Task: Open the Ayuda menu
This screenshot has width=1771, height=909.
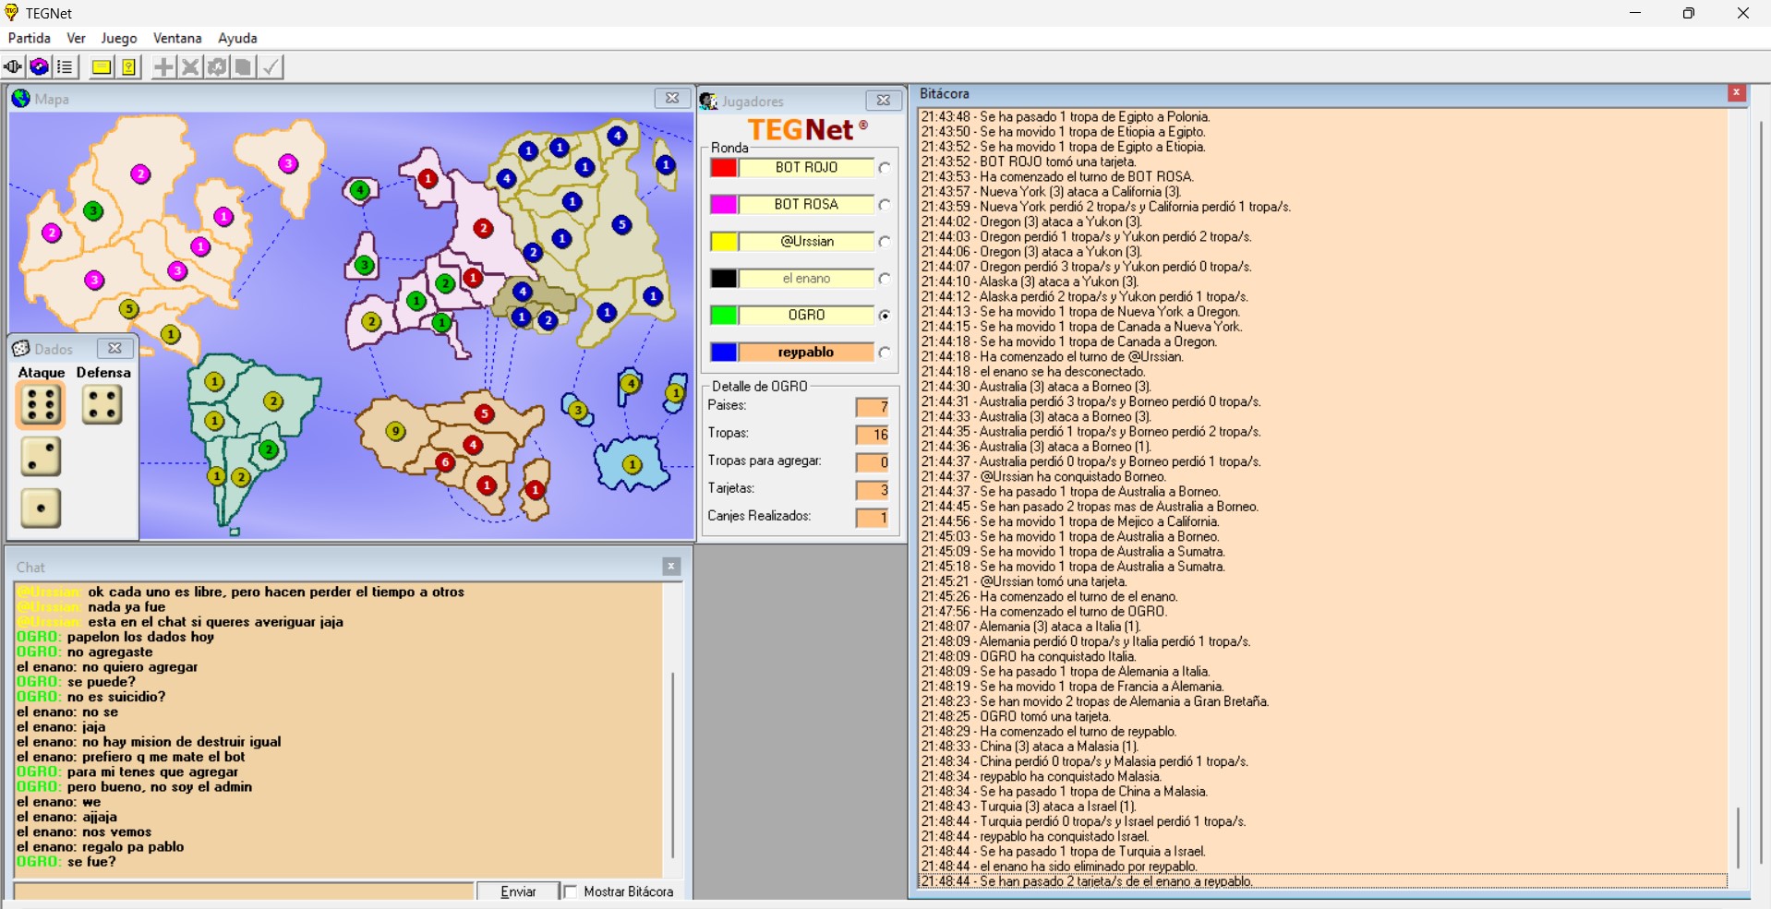Action: [237, 38]
